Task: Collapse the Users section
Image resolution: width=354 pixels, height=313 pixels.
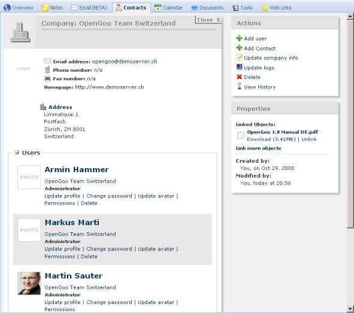Action: click(17, 153)
